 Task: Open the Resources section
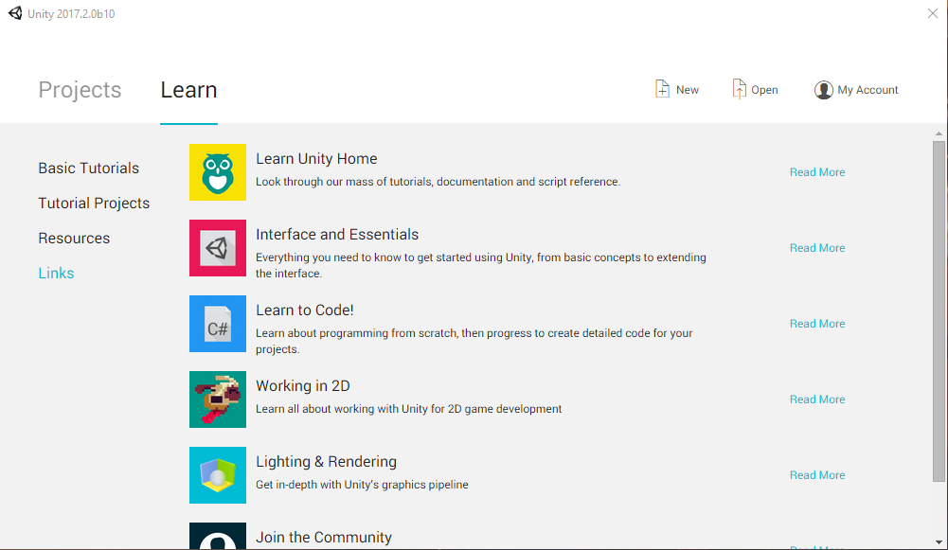coord(74,238)
